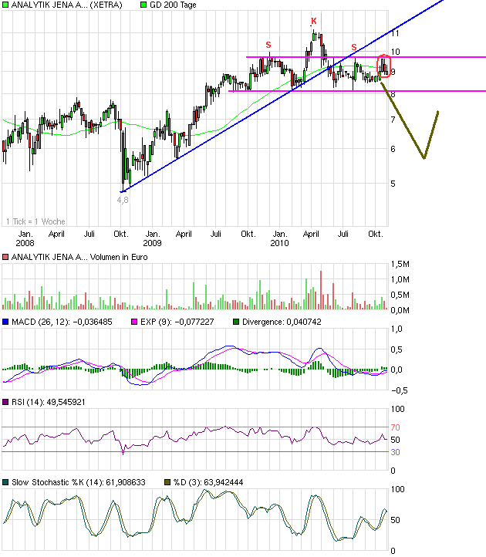Click the teal Slow Stochastic %K legend square

[x=5, y=482]
